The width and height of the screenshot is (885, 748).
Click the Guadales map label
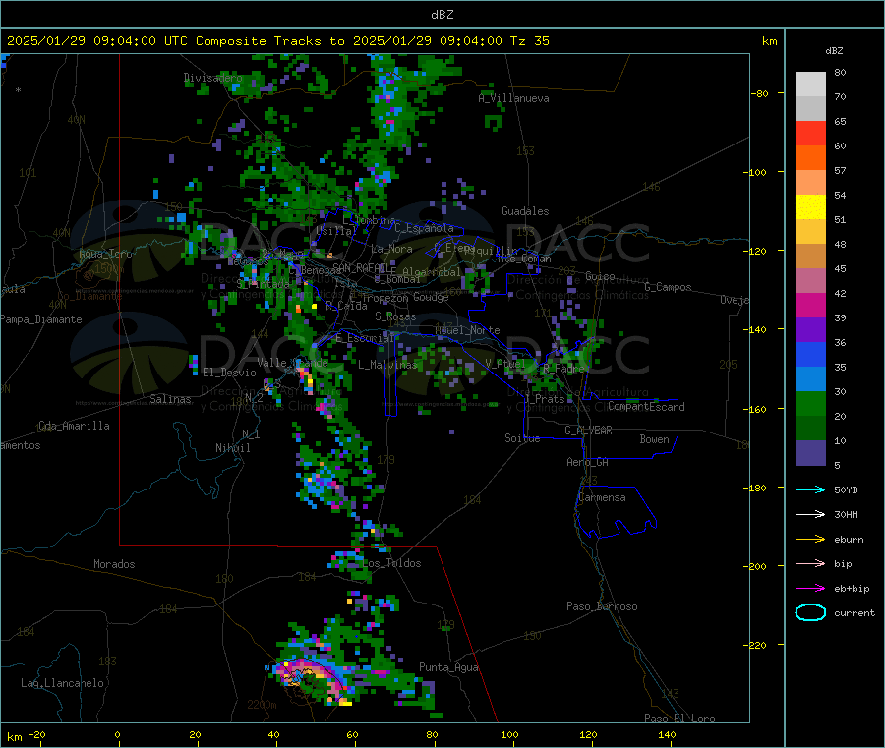coord(525,211)
